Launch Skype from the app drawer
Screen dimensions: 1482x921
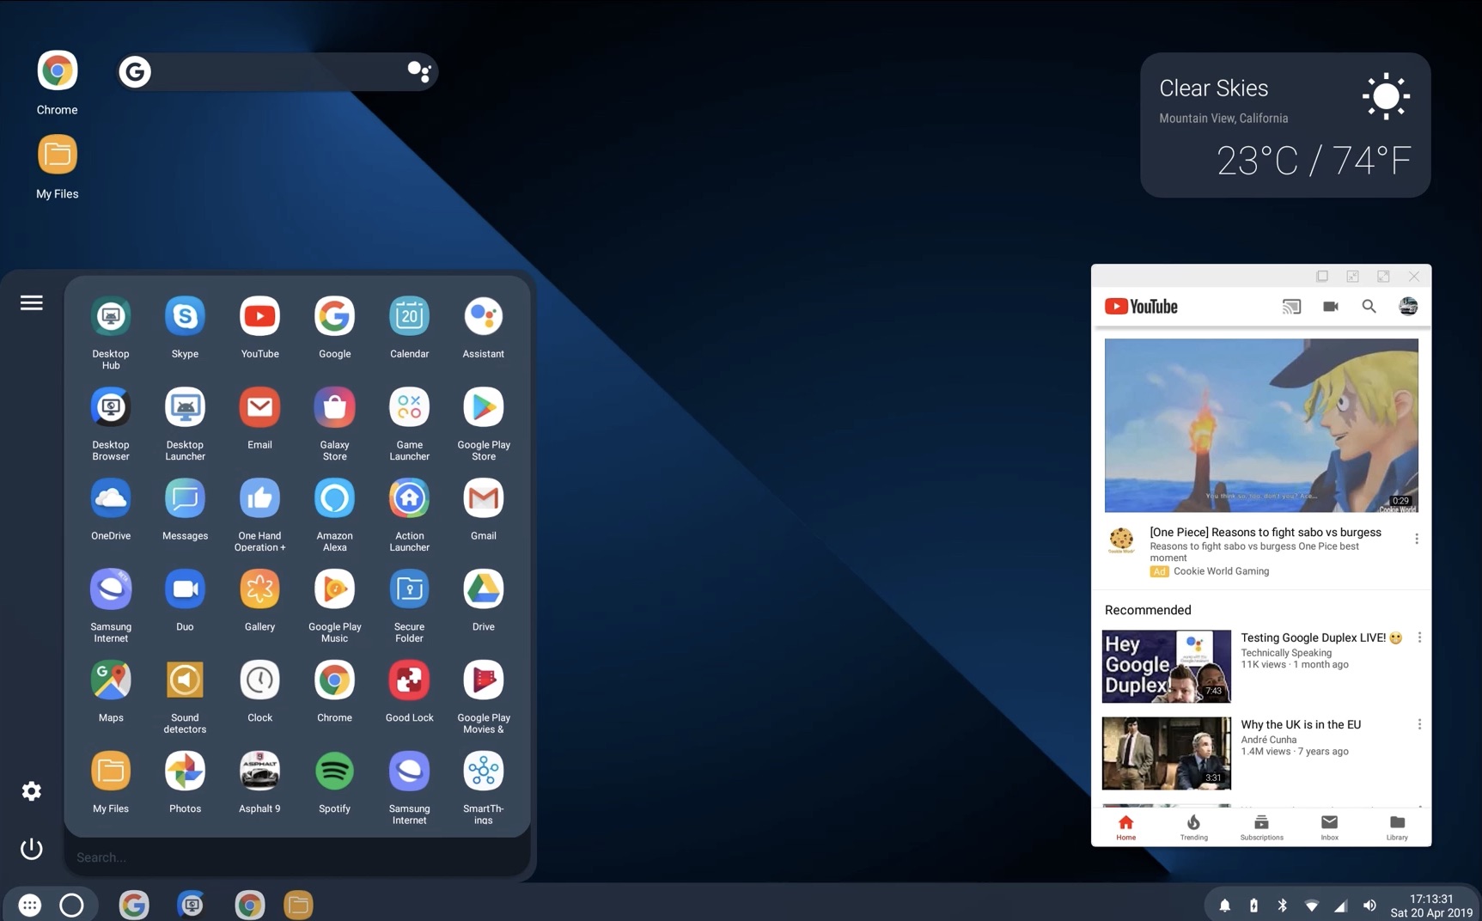tap(185, 316)
